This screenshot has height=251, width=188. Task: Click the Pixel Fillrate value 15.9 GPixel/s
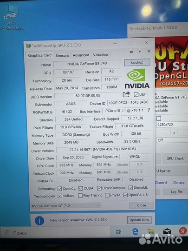71,127
